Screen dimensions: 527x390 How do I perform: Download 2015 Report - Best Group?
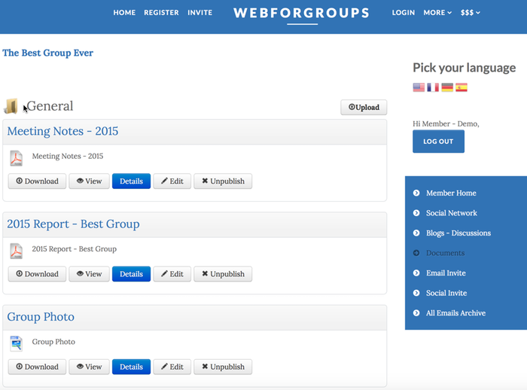pyautogui.click(x=38, y=274)
